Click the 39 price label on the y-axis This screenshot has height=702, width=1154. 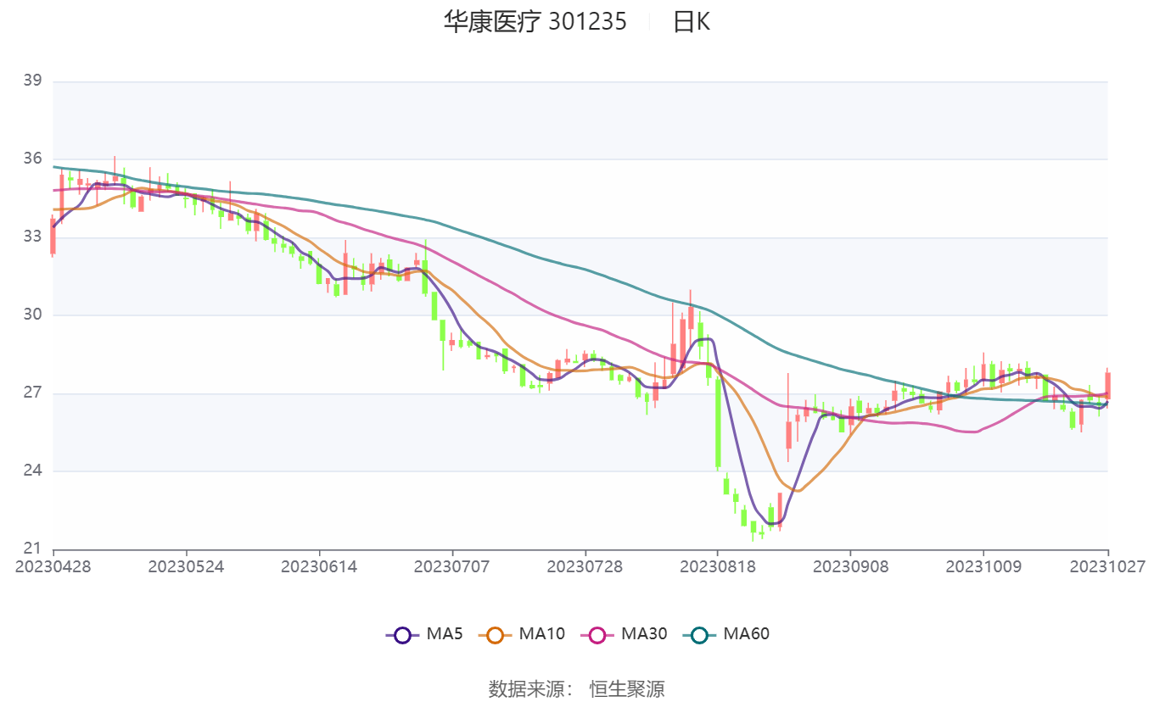click(32, 81)
